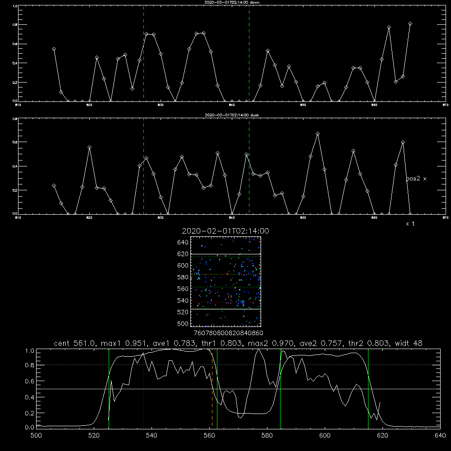Click the scatter image x-axis label string
This screenshot has width=451, height=451.
[228, 333]
